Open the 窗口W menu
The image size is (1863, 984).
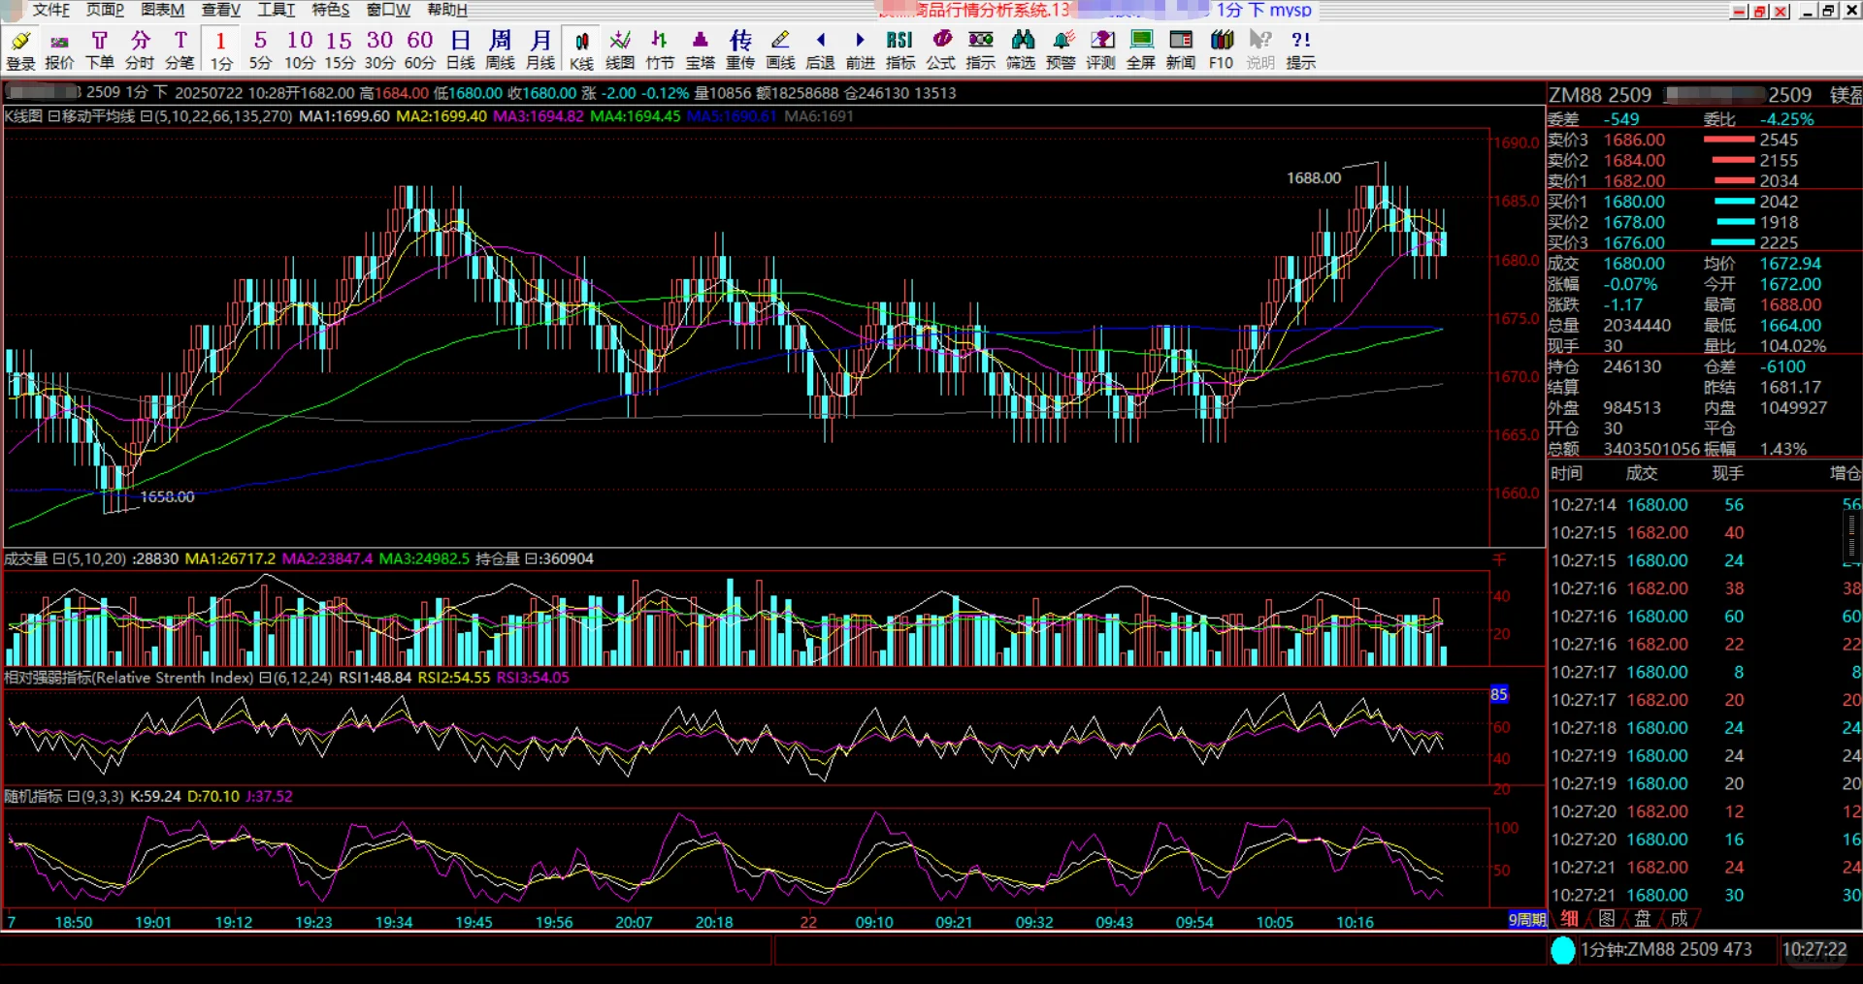(x=388, y=10)
